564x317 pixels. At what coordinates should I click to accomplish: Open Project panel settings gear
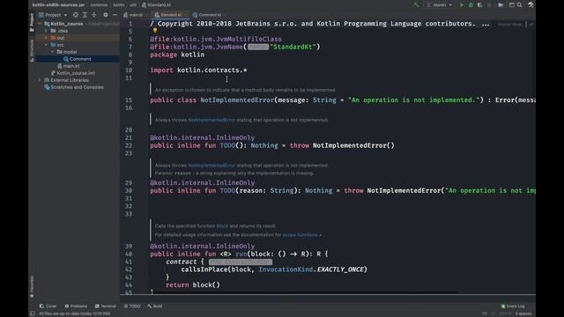[x=106, y=15]
